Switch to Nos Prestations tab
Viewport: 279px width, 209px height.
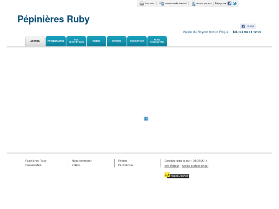(76, 41)
